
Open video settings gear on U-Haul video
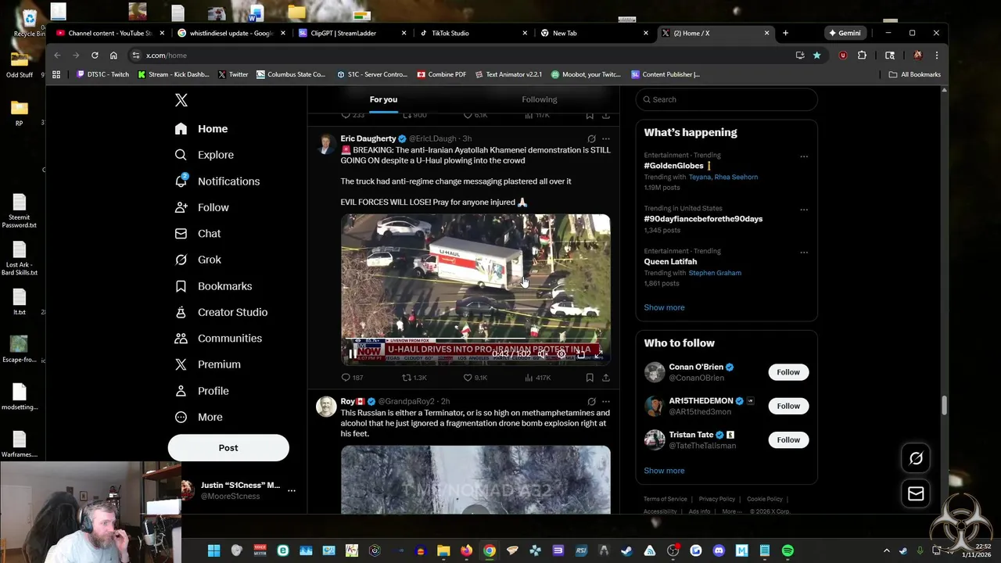click(x=561, y=354)
